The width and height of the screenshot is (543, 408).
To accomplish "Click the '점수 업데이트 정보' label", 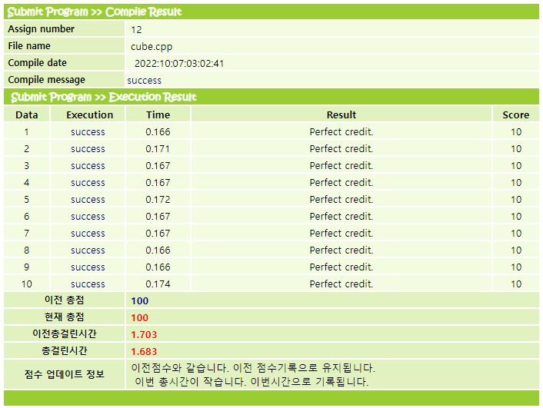I will click(x=64, y=374).
